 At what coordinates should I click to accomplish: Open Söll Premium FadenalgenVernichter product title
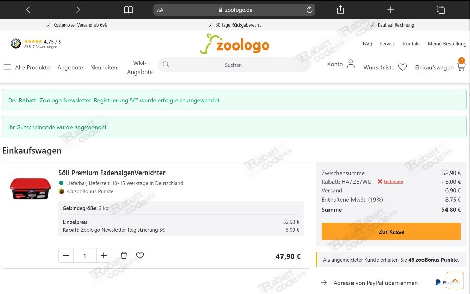coord(112,173)
